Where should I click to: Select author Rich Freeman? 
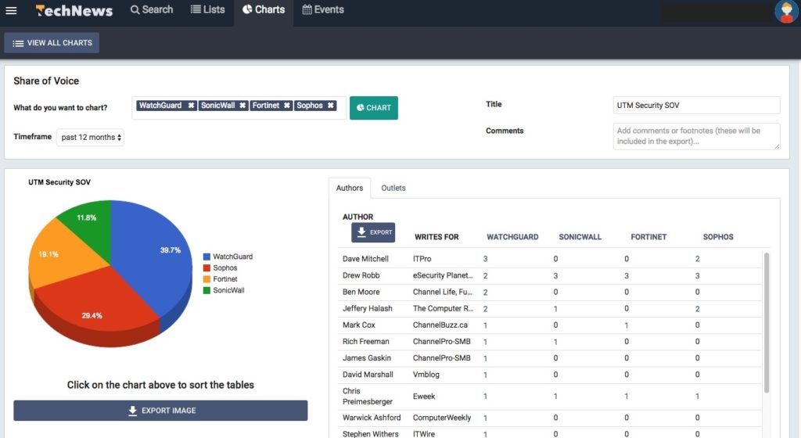tap(366, 342)
